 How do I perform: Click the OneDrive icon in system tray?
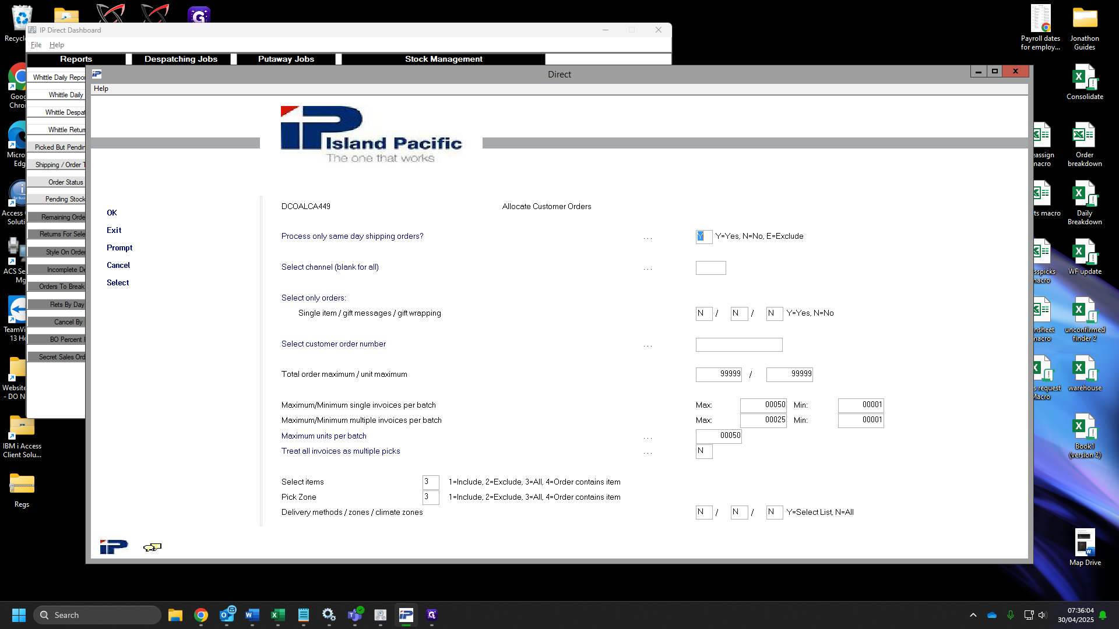[x=992, y=615]
